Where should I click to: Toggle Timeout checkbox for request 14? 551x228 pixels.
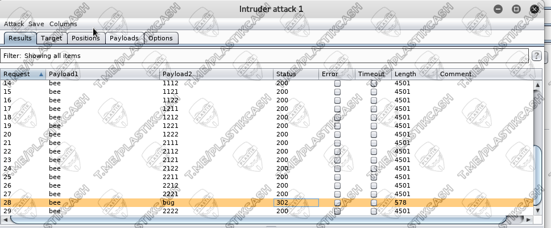tap(374, 84)
